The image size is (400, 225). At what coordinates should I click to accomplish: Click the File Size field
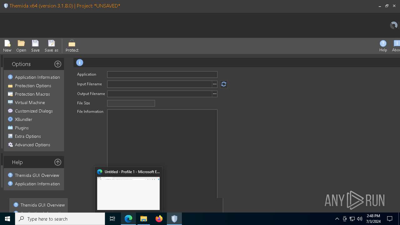click(x=131, y=103)
